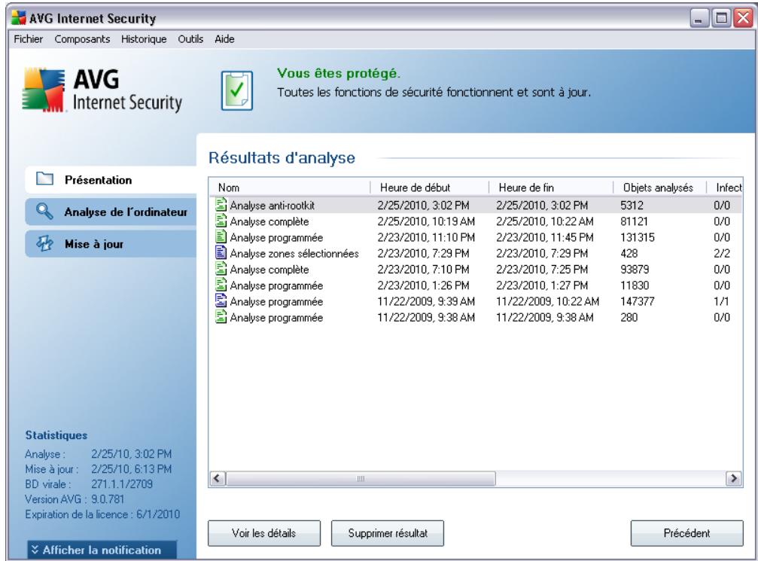This screenshot has width=758, height=561.
Task: Click start time 2/23/2010, 1:26 PM
Action: (x=423, y=285)
